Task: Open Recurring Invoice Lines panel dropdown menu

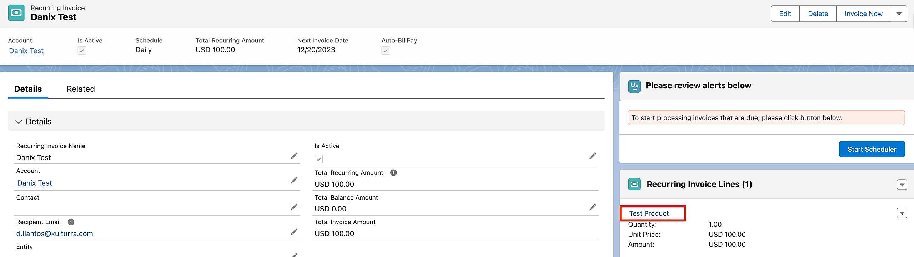Action: tap(902, 185)
